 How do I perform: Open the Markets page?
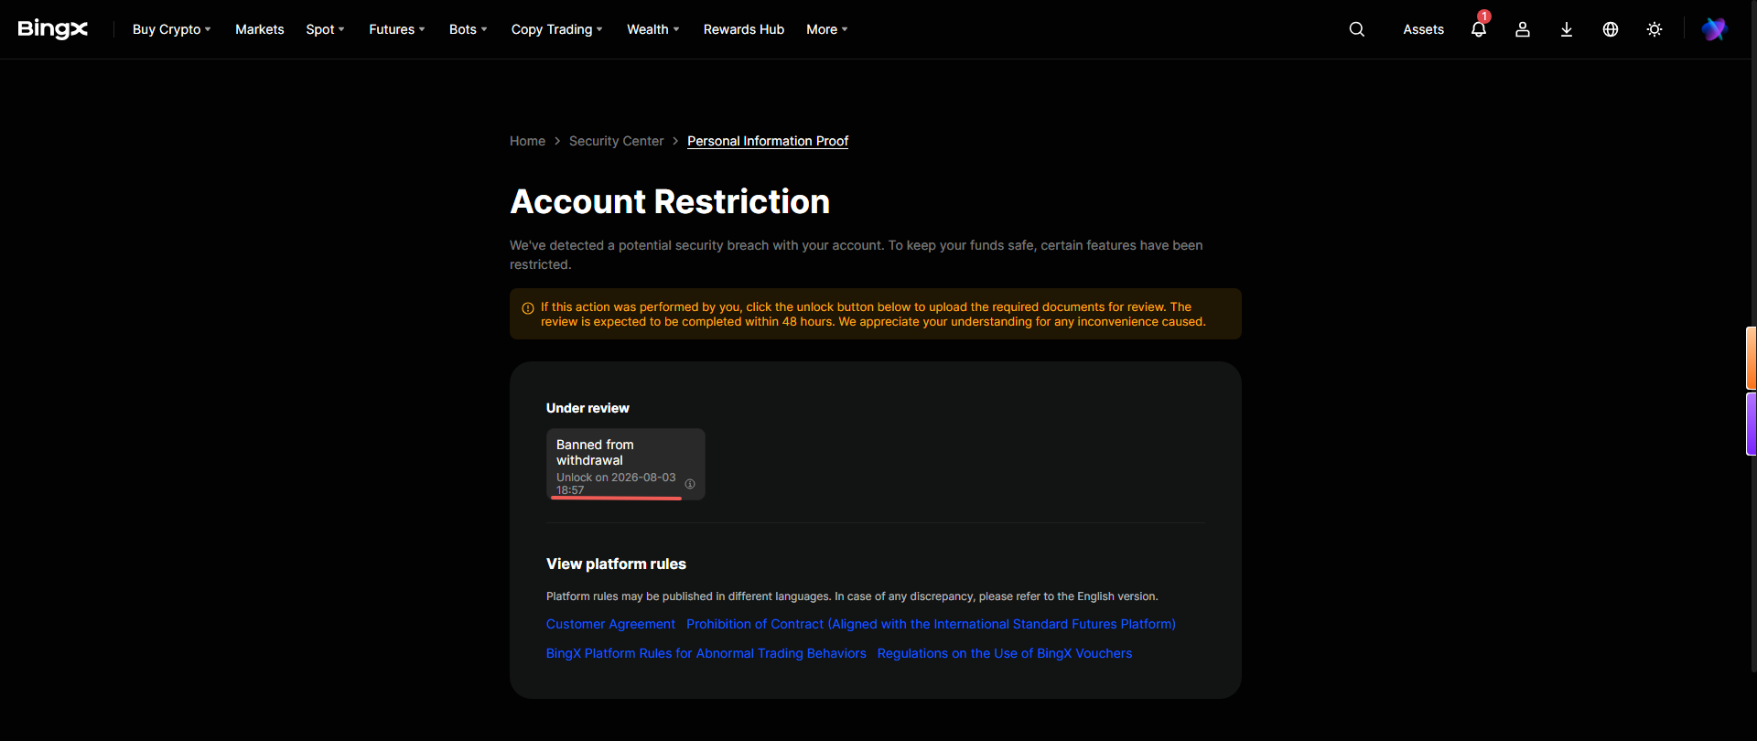(x=260, y=29)
